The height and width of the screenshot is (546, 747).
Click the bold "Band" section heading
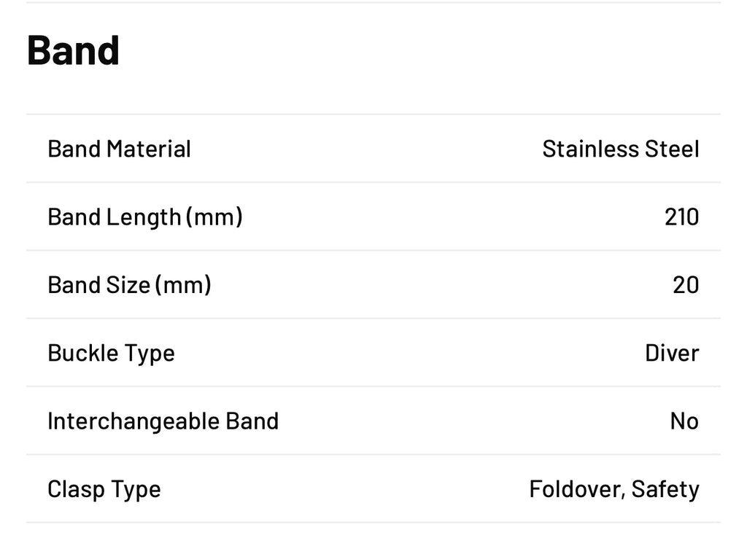click(73, 50)
